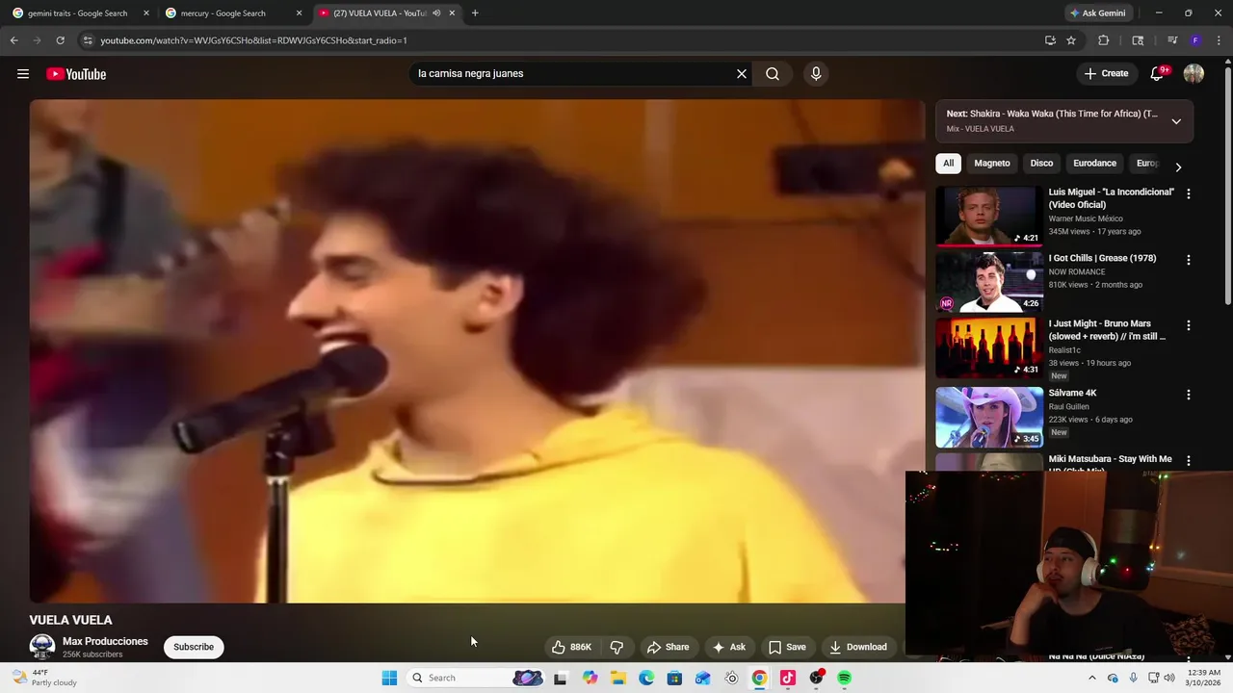Open Chrome three-dot menu

[1219, 40]
